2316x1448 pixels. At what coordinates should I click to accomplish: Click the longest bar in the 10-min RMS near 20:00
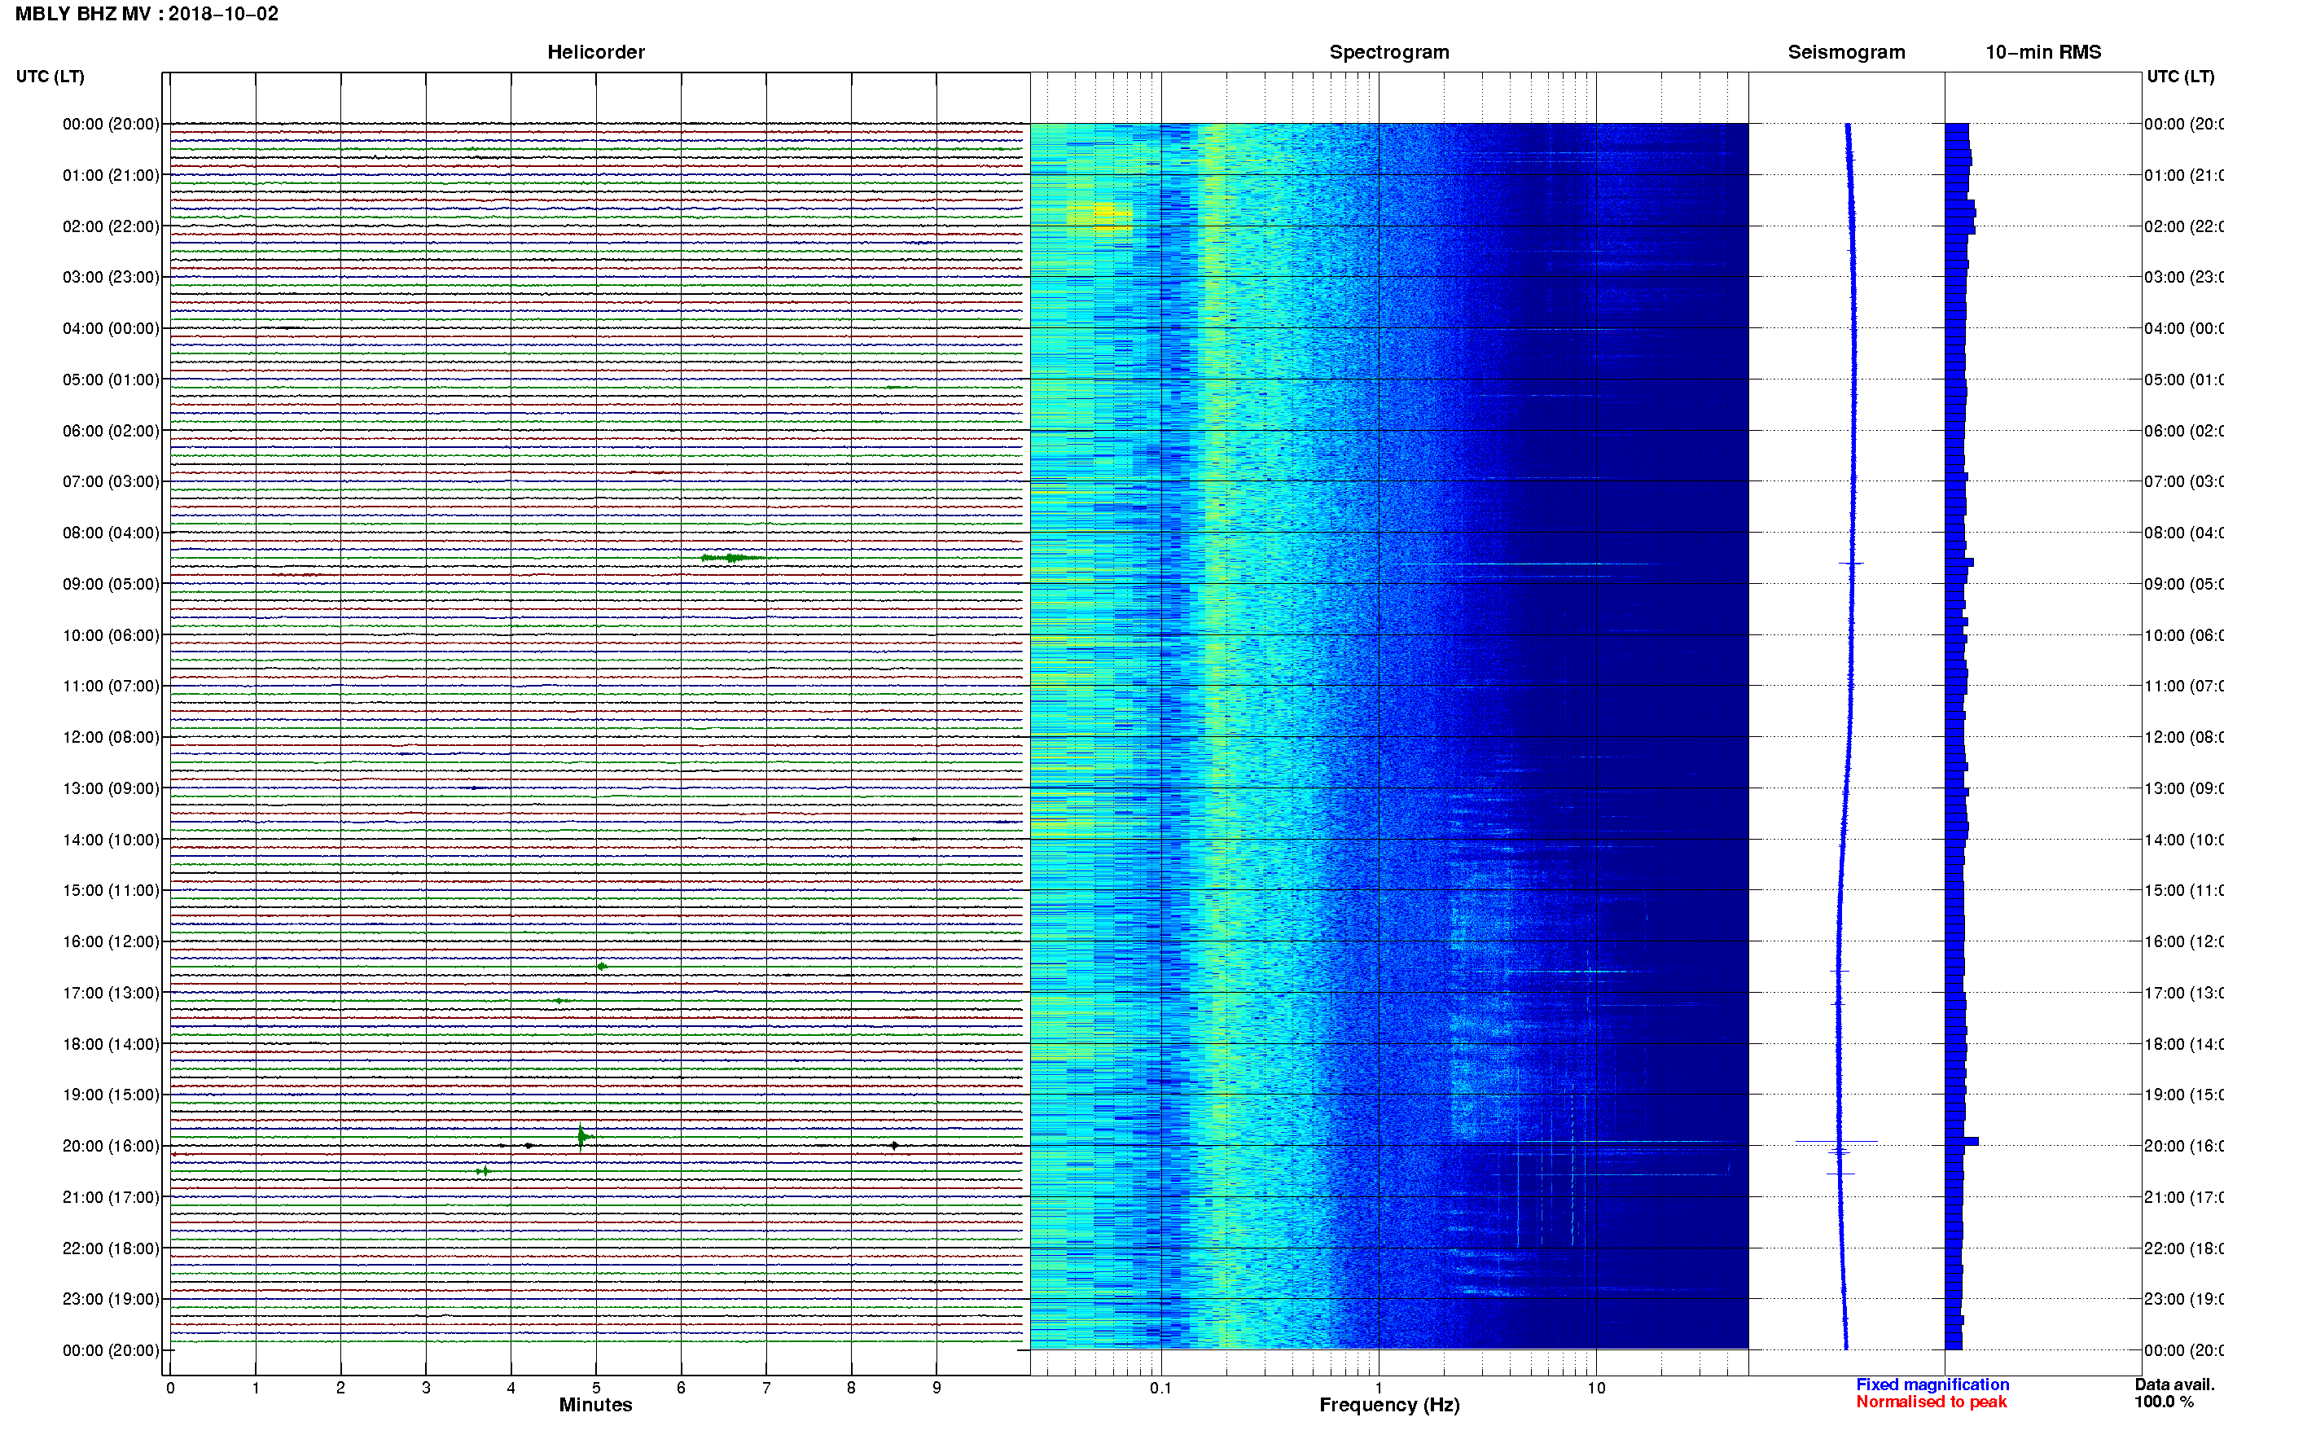click(1962, 1142)
